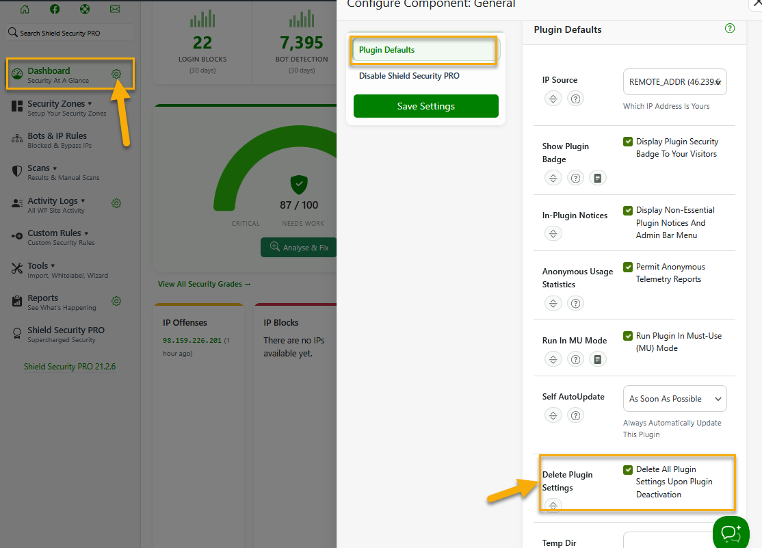The height and width of the screenshot is (548, 762).
Task: Toggle Display Non-Essential Plugin Notices checkbox
Action: pyautogui.click(x=628, y=211)
